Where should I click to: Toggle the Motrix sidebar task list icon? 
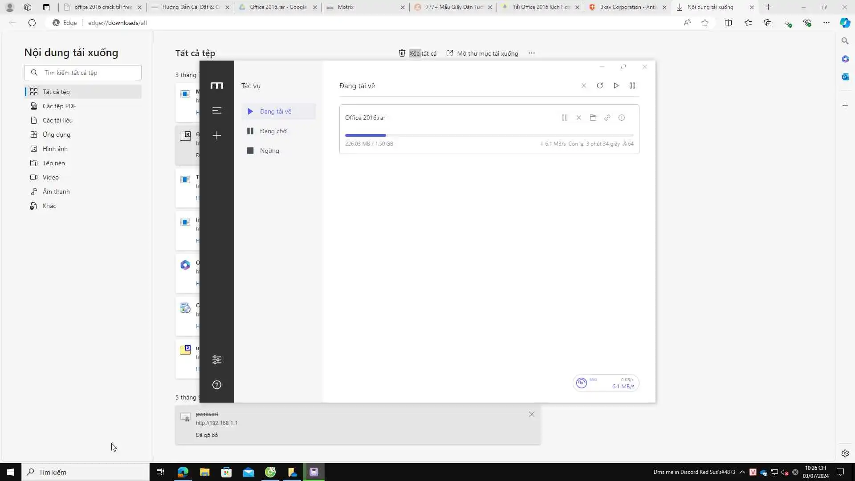(x=217, y=110)
